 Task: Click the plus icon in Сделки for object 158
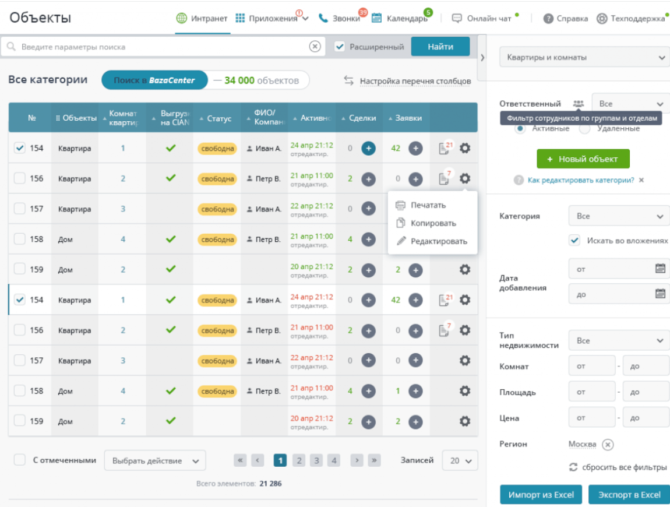[368, 239]
